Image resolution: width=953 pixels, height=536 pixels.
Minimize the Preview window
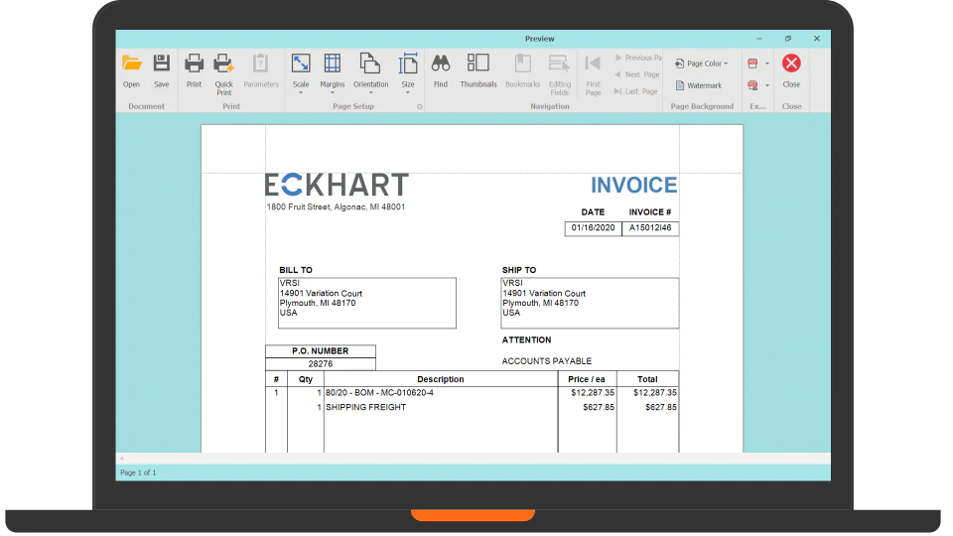coord(759,39)
